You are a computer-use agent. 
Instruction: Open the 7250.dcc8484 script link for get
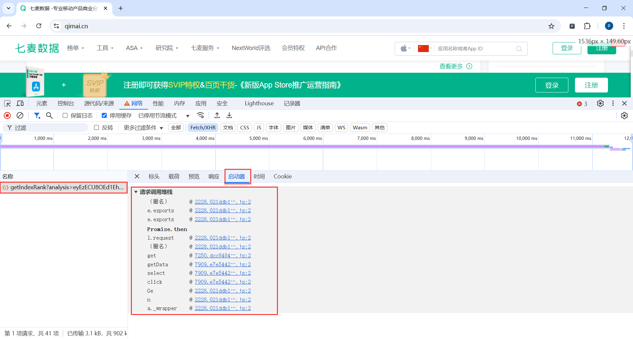(x=223, y=255)
